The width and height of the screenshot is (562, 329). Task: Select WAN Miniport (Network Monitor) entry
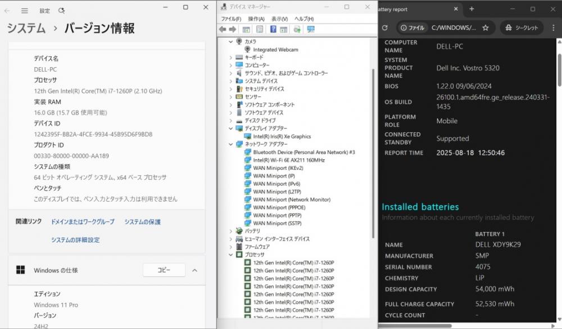point(292,200)
